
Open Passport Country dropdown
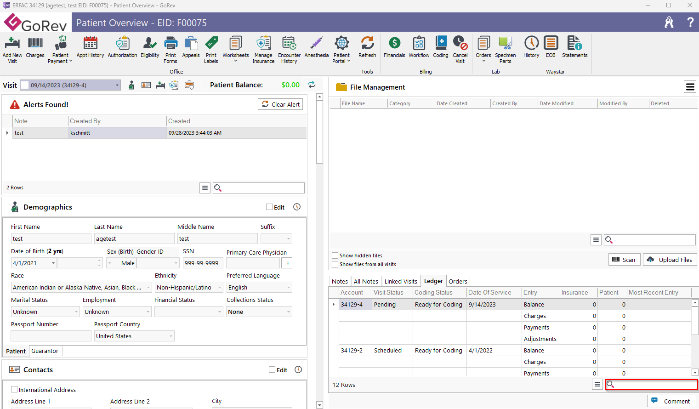pyautogui.click(x=171, y=336)
